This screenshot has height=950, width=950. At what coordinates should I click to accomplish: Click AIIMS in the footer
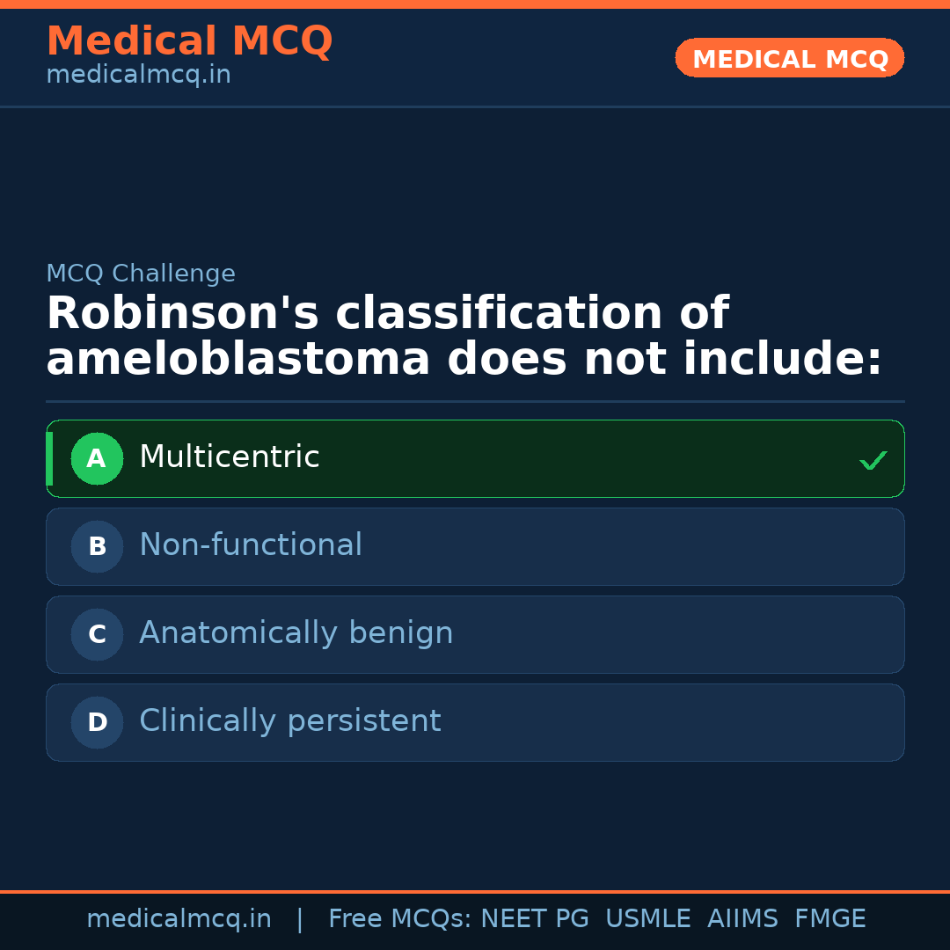[742, 919]
